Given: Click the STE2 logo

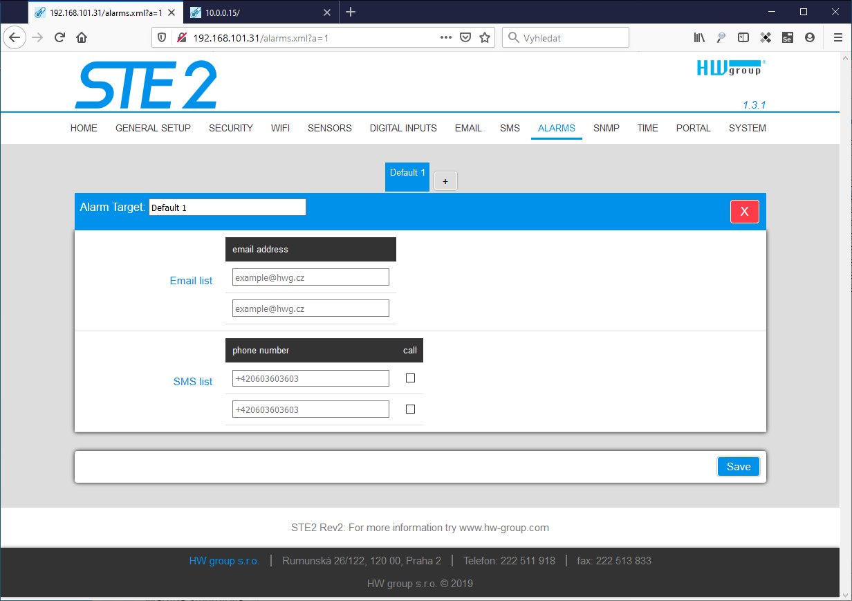Looking at the screenshot, I should click(146, 84).
